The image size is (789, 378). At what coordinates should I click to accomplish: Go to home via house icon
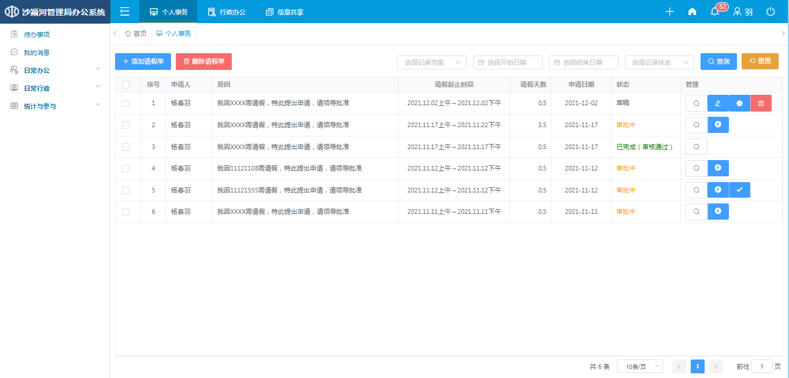point(692,12)
